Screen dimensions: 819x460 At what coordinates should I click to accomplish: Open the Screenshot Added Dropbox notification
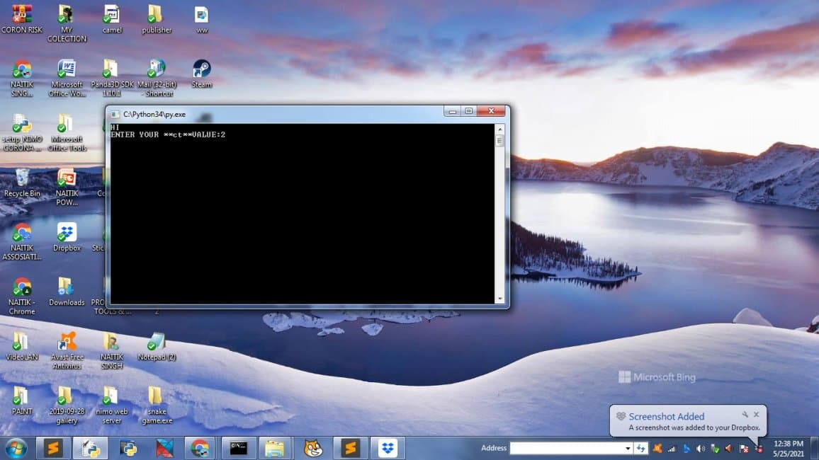tap(688, 421)
